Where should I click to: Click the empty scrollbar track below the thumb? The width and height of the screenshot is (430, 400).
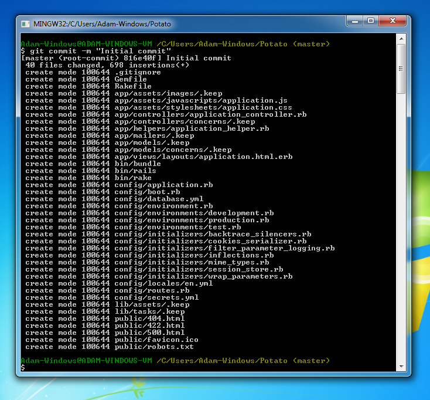pyautogui.click(x=401, y=228)
